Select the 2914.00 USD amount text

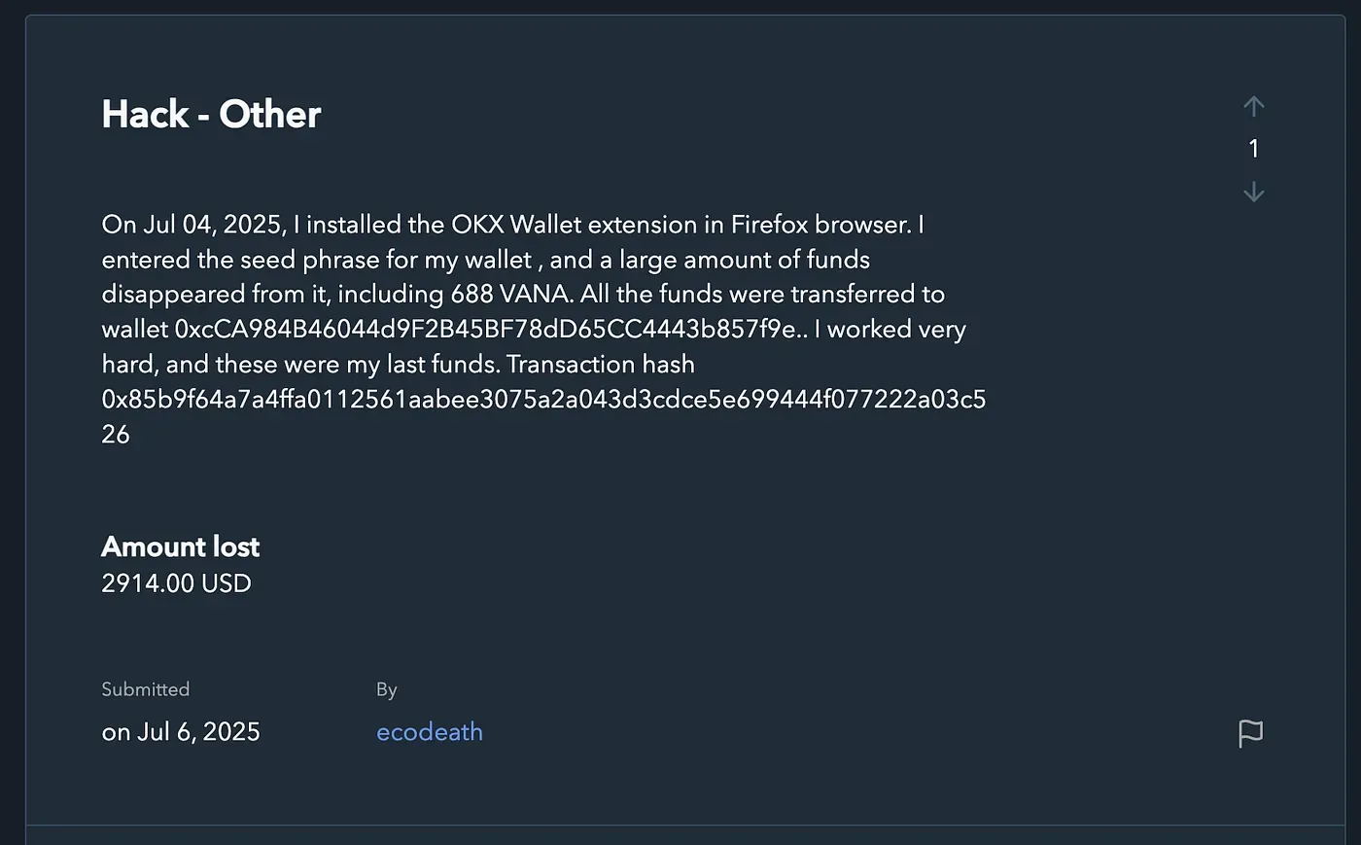(176, 583)
